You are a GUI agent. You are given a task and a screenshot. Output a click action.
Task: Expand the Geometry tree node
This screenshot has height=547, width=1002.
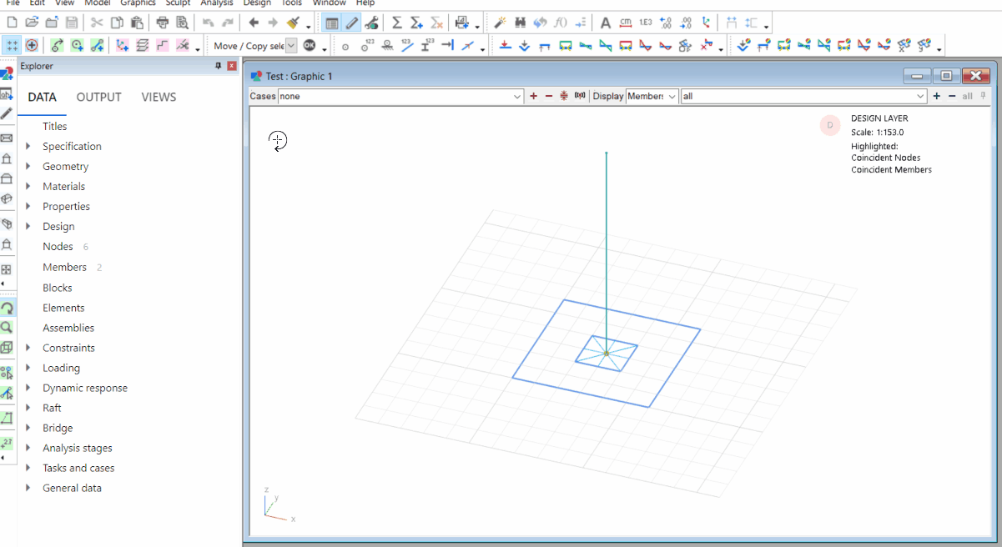point(28,167)
